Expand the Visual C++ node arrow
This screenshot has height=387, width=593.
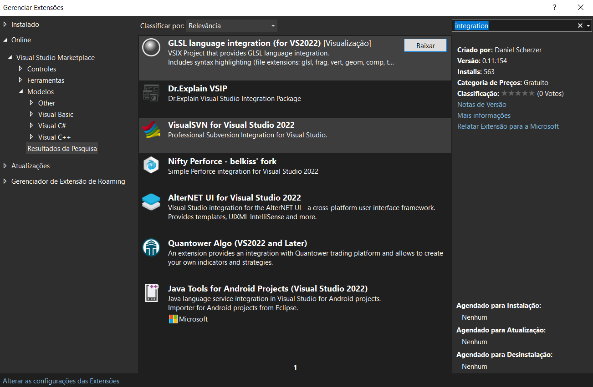point(31,137)
